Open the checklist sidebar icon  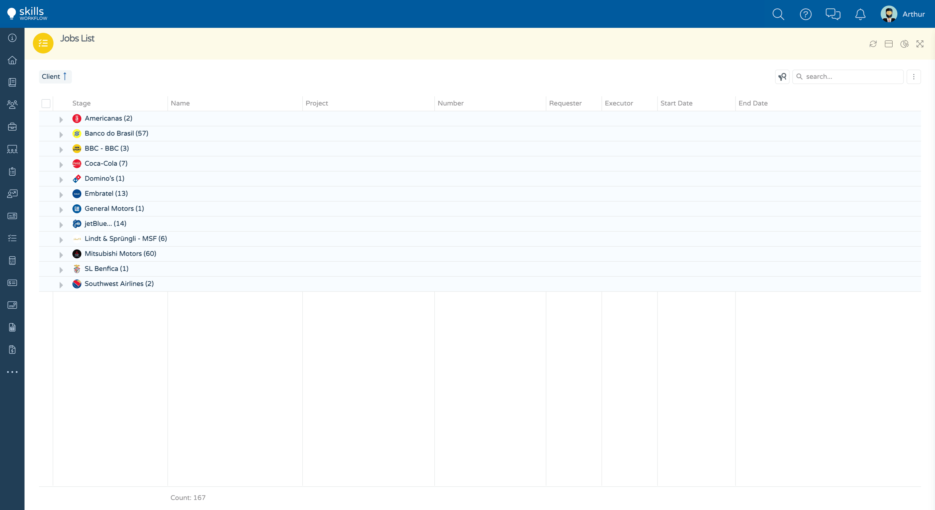click(12, 238)
